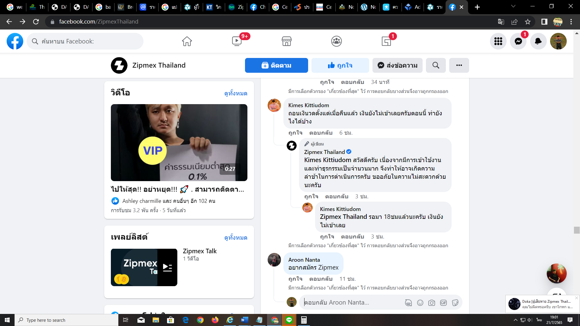Like Kimes Kittiudom's 6-hour-old comment
This screenshot has height=326, width=580.
(x=295, y=133)
